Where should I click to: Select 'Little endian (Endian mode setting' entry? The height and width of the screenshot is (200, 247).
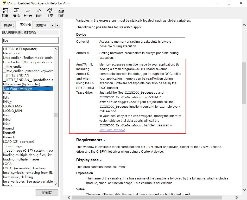28,57
